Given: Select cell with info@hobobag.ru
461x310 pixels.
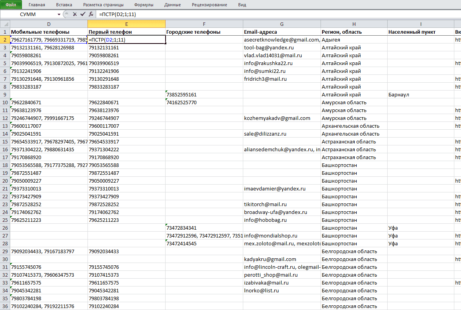Looking at the screenshot, I should (282, 220).
